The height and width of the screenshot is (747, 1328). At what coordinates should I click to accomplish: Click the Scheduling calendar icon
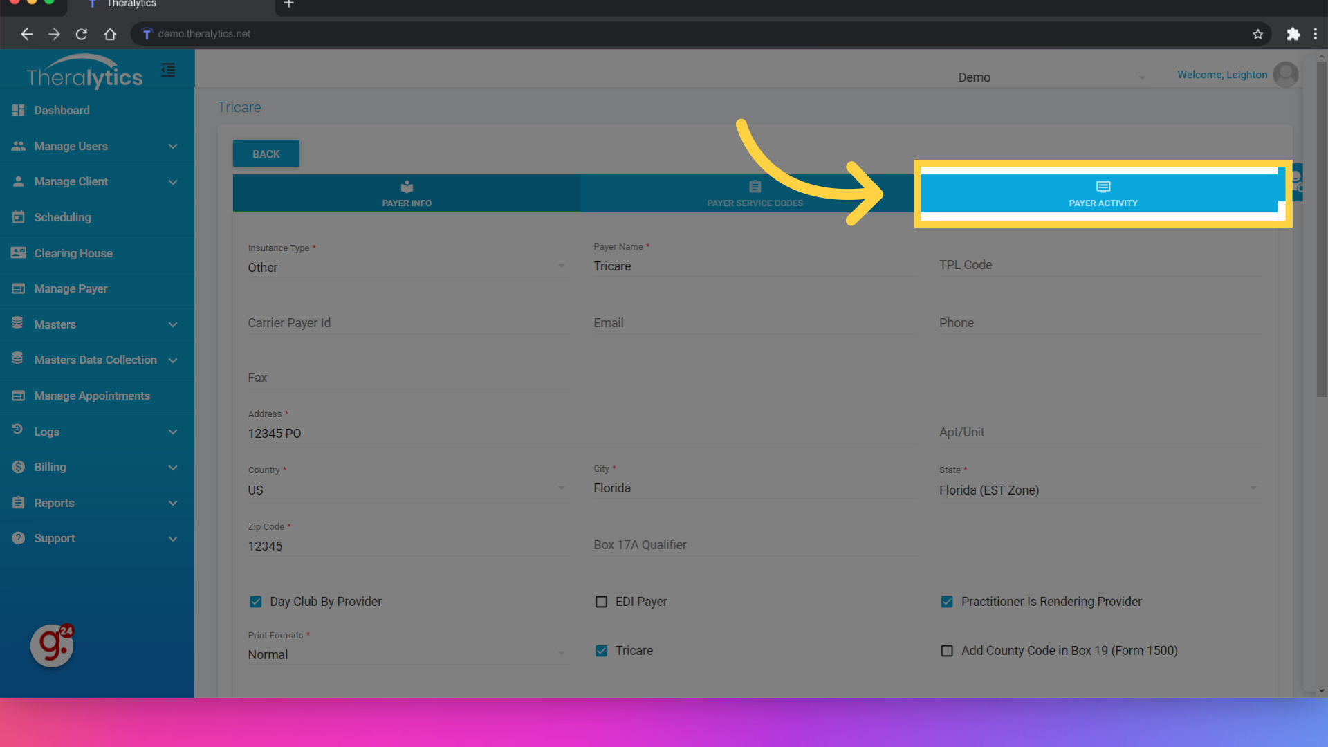coord(19,217)
